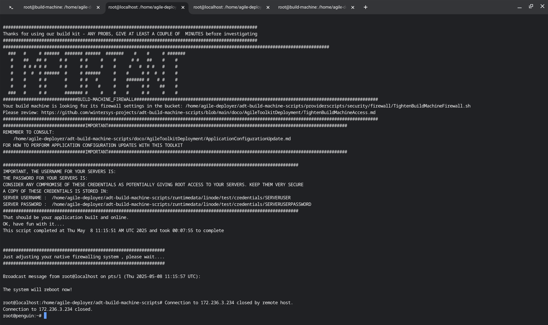The height and width of the screenshot is (325, 548).
Task: Minimize the terminal window
Action: 519,7
